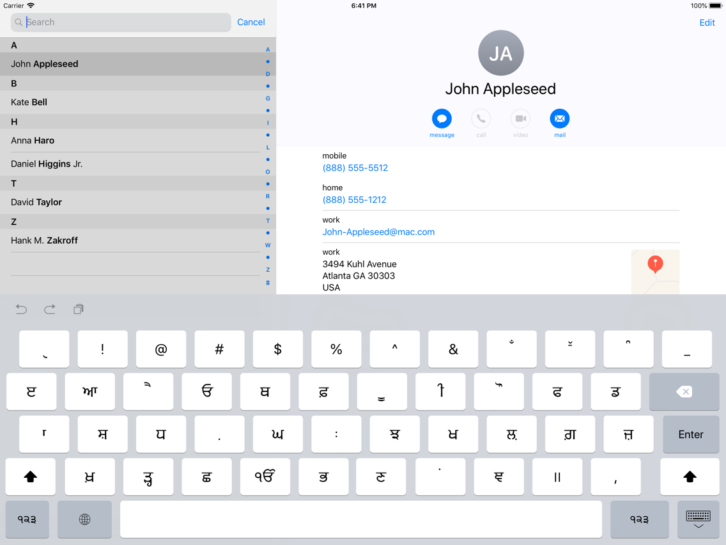The width and height of the screenshot is (726, 545).
Task: Switch keyboard language with the globe icon
Action: (84, 519)
